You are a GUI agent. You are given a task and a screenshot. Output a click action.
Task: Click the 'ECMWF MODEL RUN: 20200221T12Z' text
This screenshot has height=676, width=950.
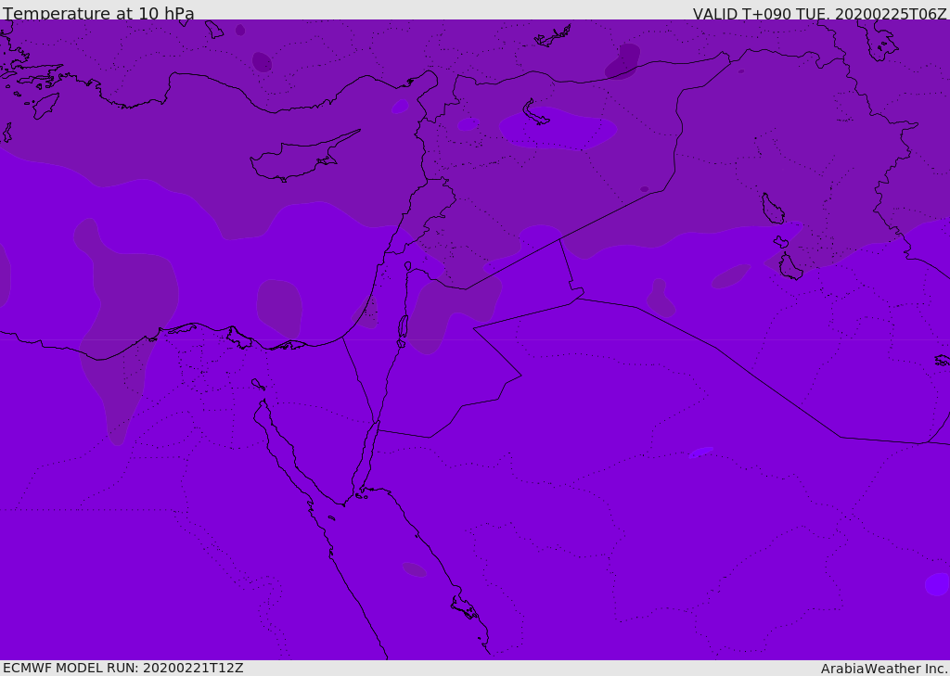[x=123, y=668]
